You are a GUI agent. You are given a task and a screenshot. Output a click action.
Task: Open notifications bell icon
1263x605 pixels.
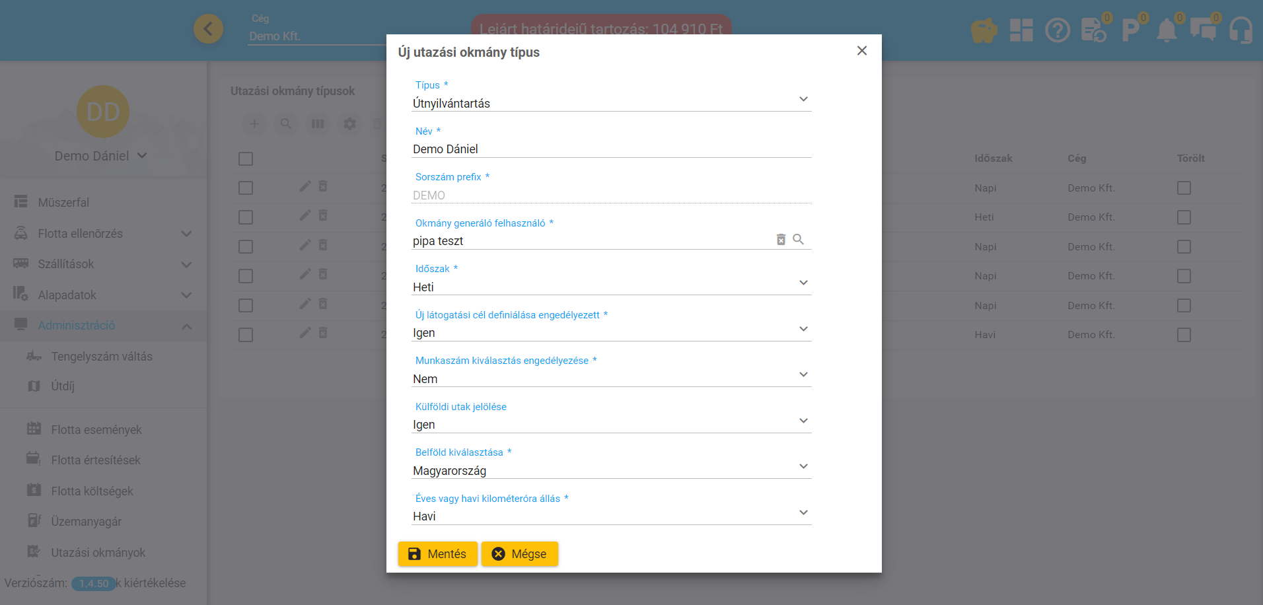click(x=1167, y=30)
